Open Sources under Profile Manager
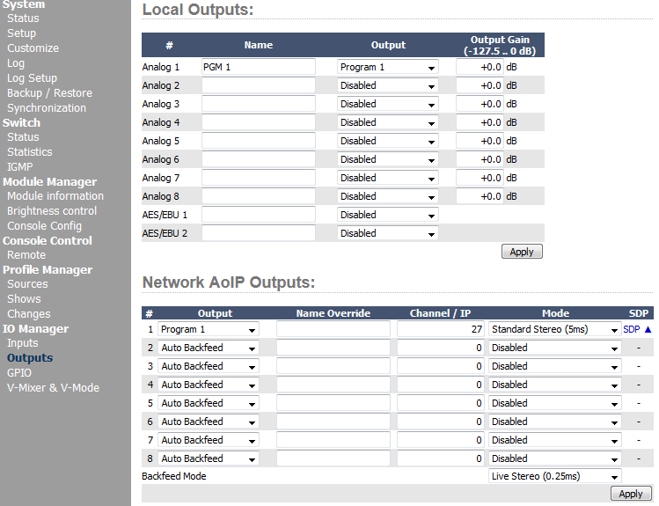This screenshot has height=506, width=659. (27, 283)
